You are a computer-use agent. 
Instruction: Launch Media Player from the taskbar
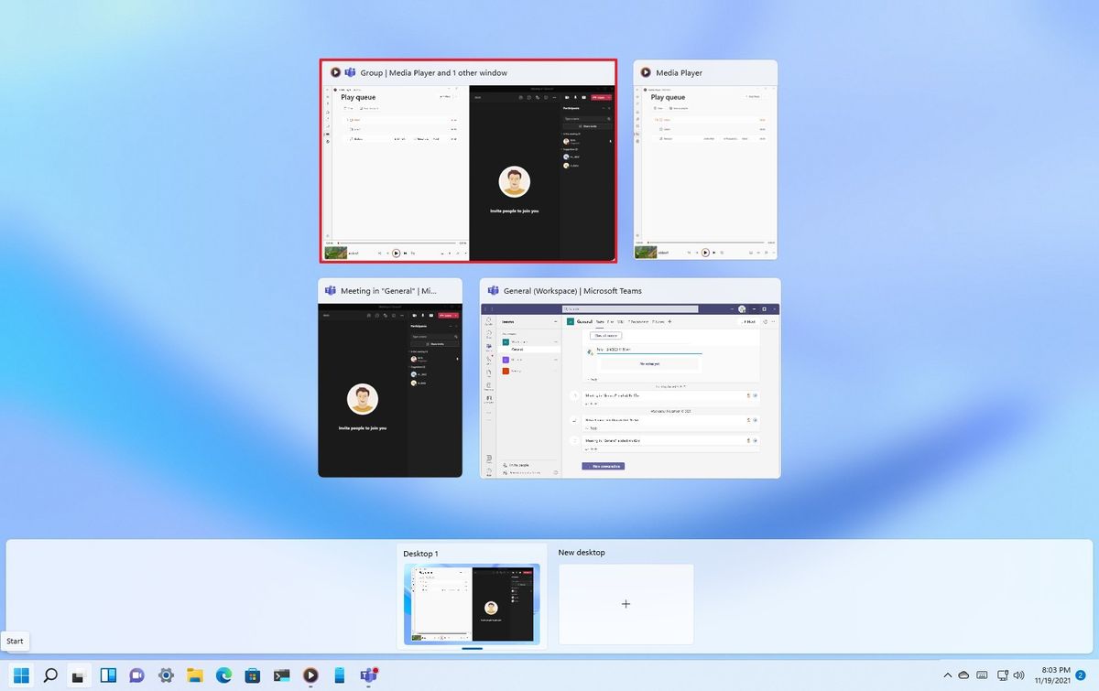310,675
